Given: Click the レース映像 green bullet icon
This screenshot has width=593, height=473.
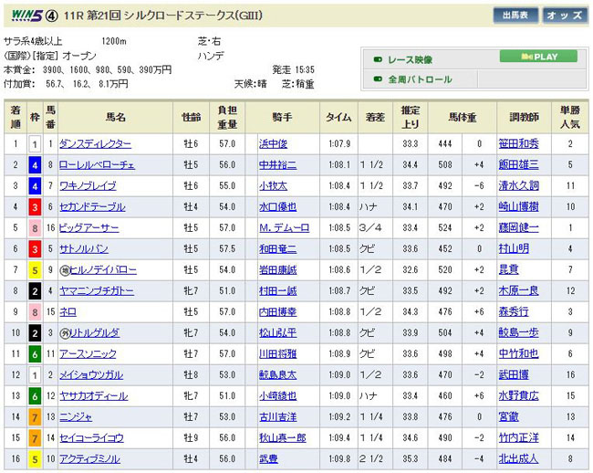Looking at the screenshot, I should (x=378, y=59).
